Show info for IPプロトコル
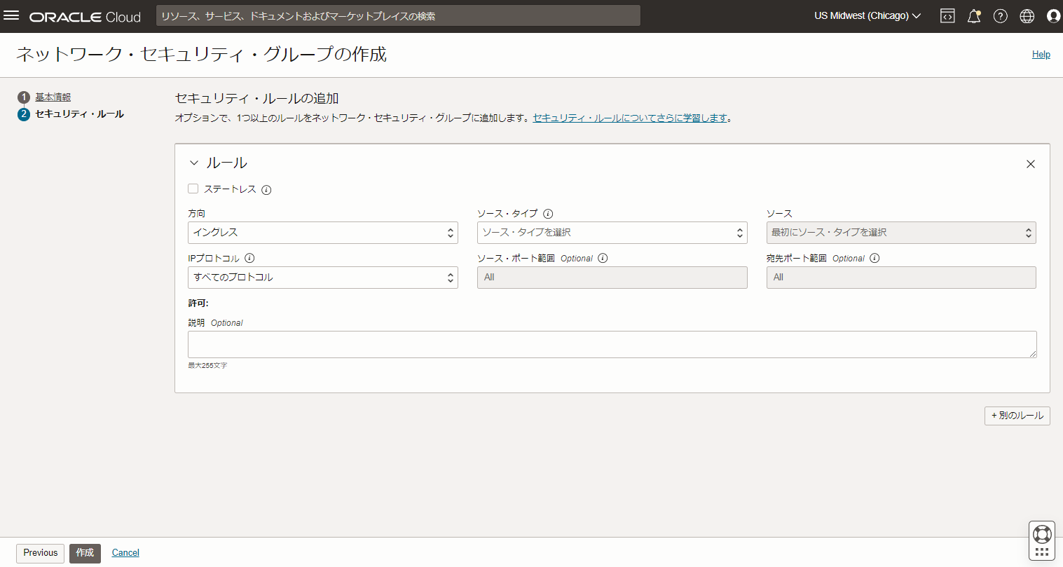This screenshot has width=1063, height=567. [x=249, y=258]
